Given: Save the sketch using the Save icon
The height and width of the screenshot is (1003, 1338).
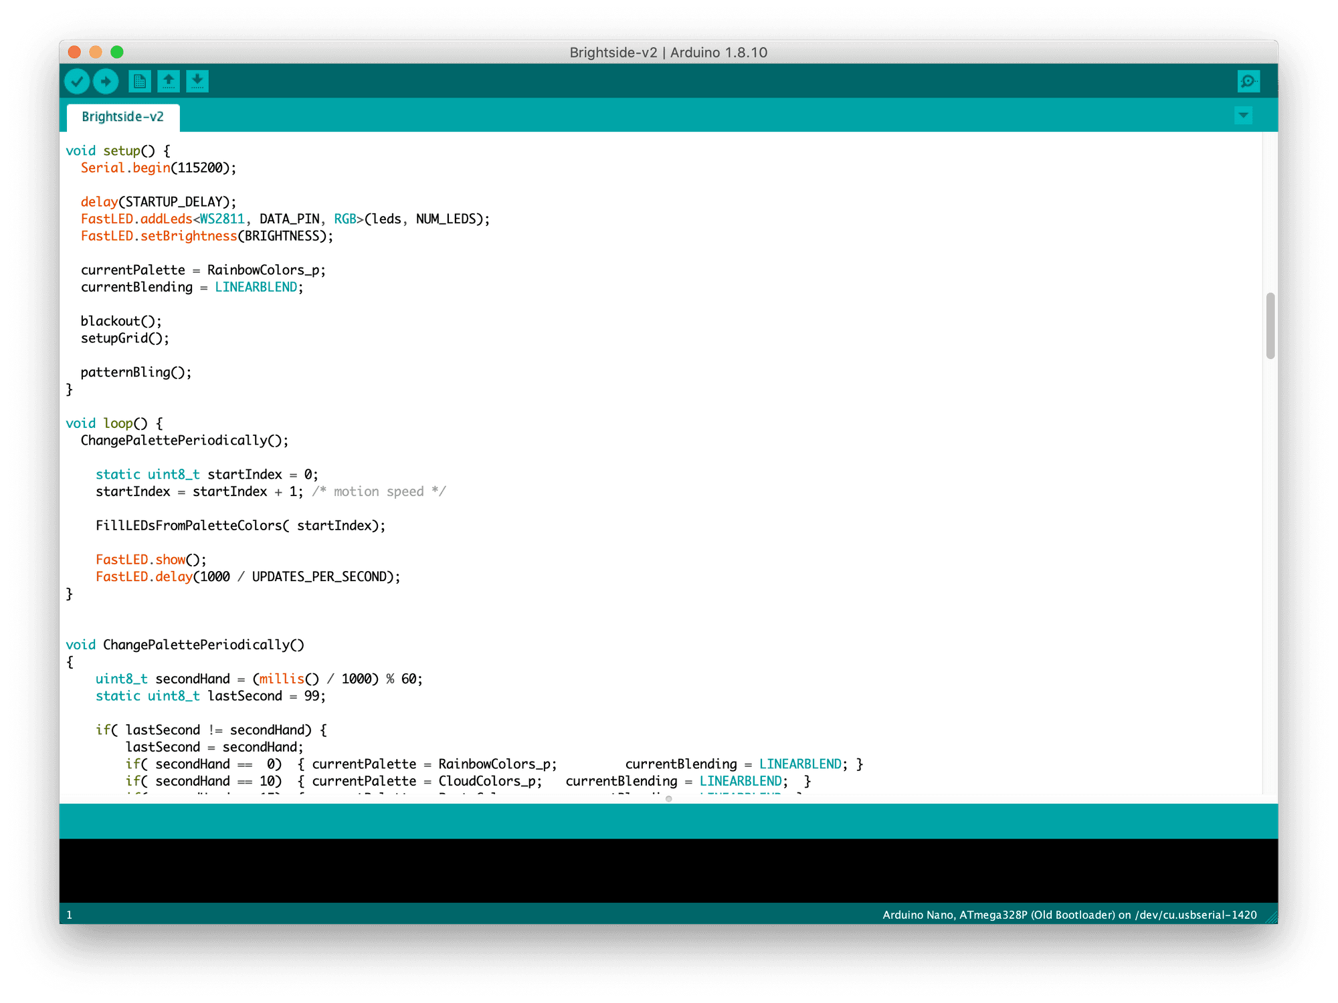Looking at the screenshot, I should (x=197, y=82).
